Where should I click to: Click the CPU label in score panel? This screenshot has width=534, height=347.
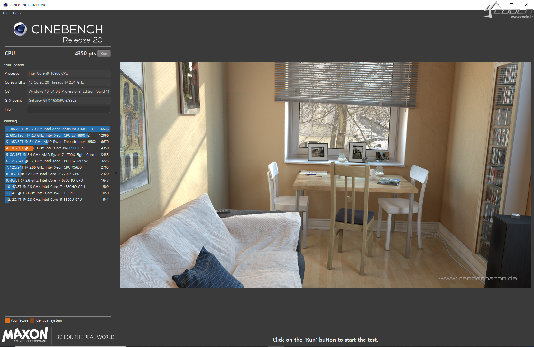(x=10, y=53)
